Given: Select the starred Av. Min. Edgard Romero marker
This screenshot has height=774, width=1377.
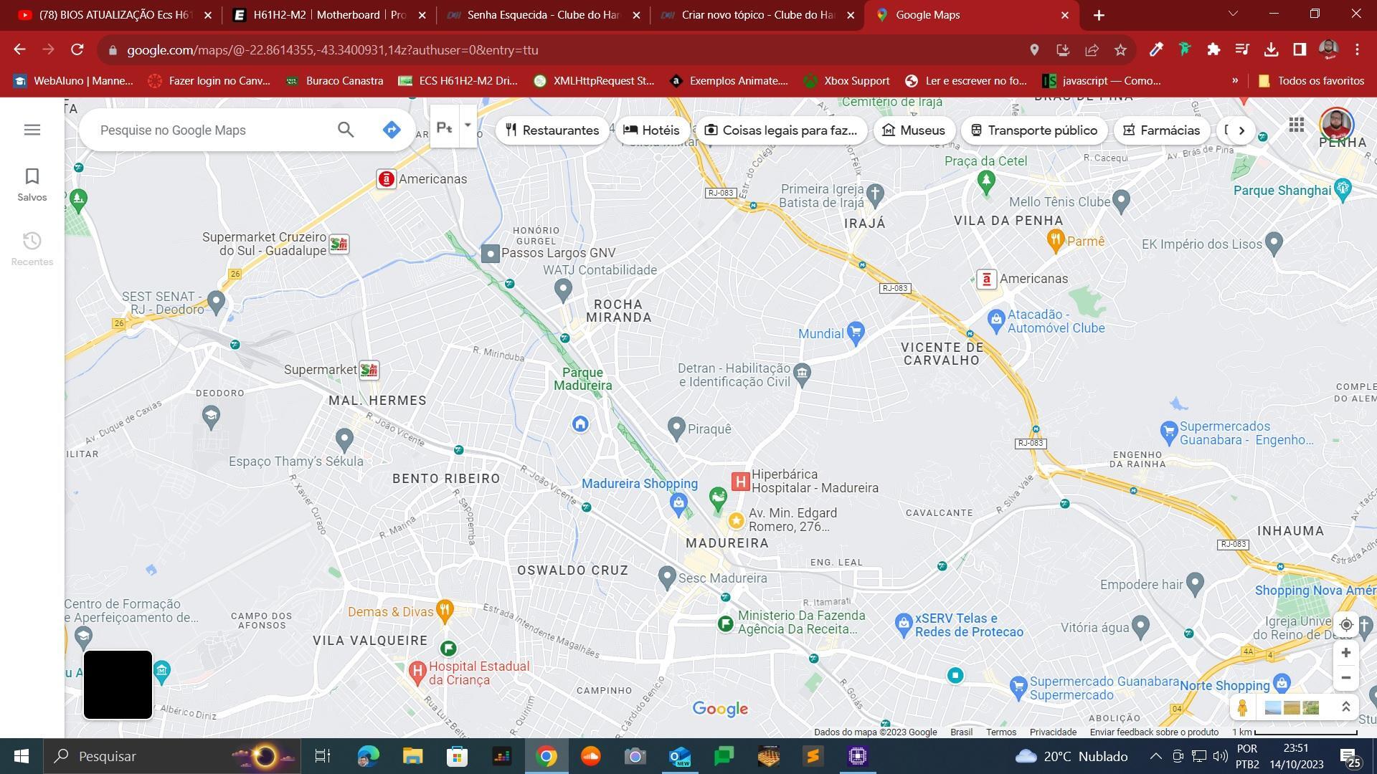Looking at the screenshot, I should coord(736,520).
